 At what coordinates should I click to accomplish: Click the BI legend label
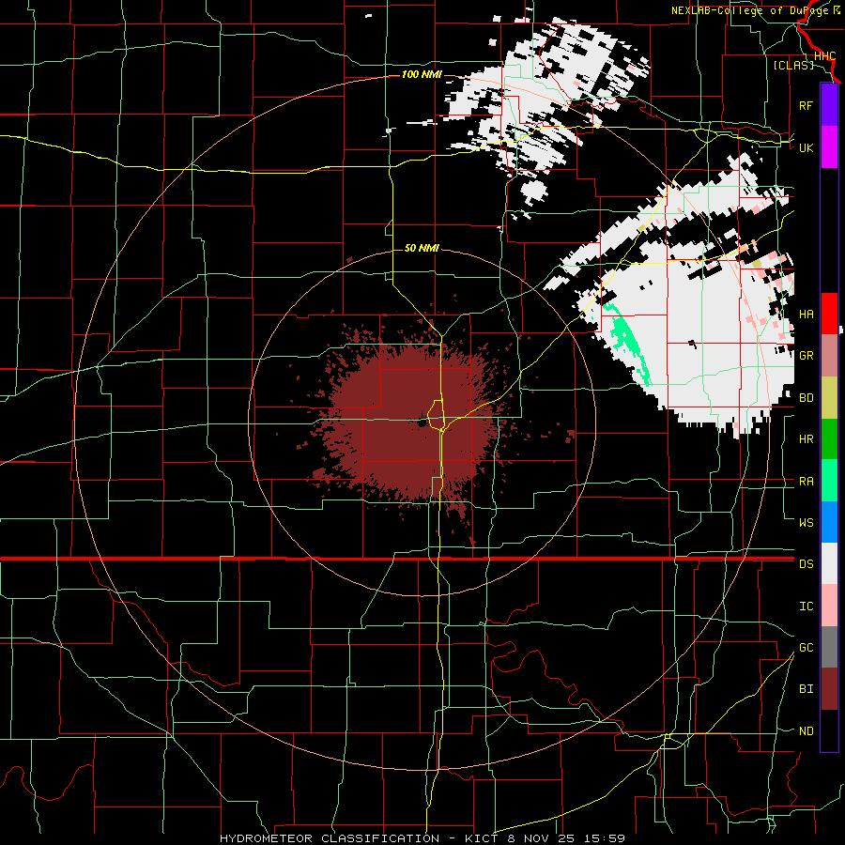click(x=806, y=689)
